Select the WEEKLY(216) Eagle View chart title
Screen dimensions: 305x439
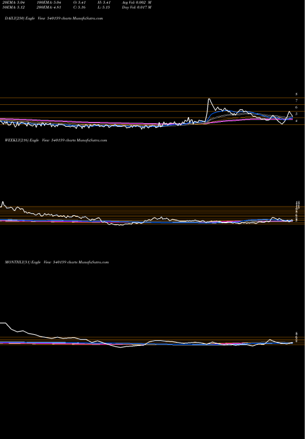(x=56, y=140)
